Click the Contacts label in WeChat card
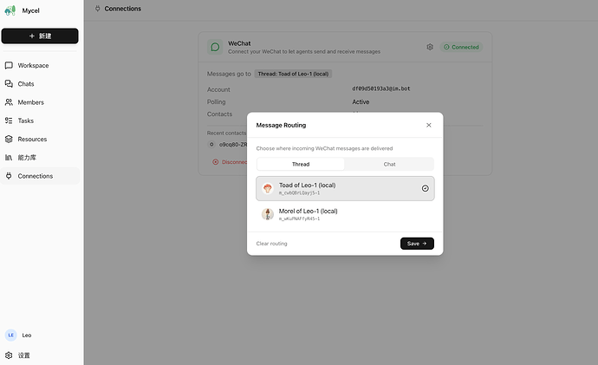This screenshot has height=365, width=598. [x=219, y=114]
